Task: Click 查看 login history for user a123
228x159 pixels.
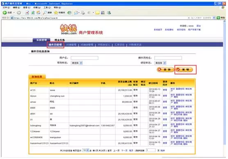Action: tap(165, 90)
